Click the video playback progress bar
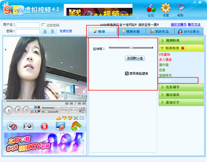The height and width of the screenshot is (163, 207). [45, 101]
